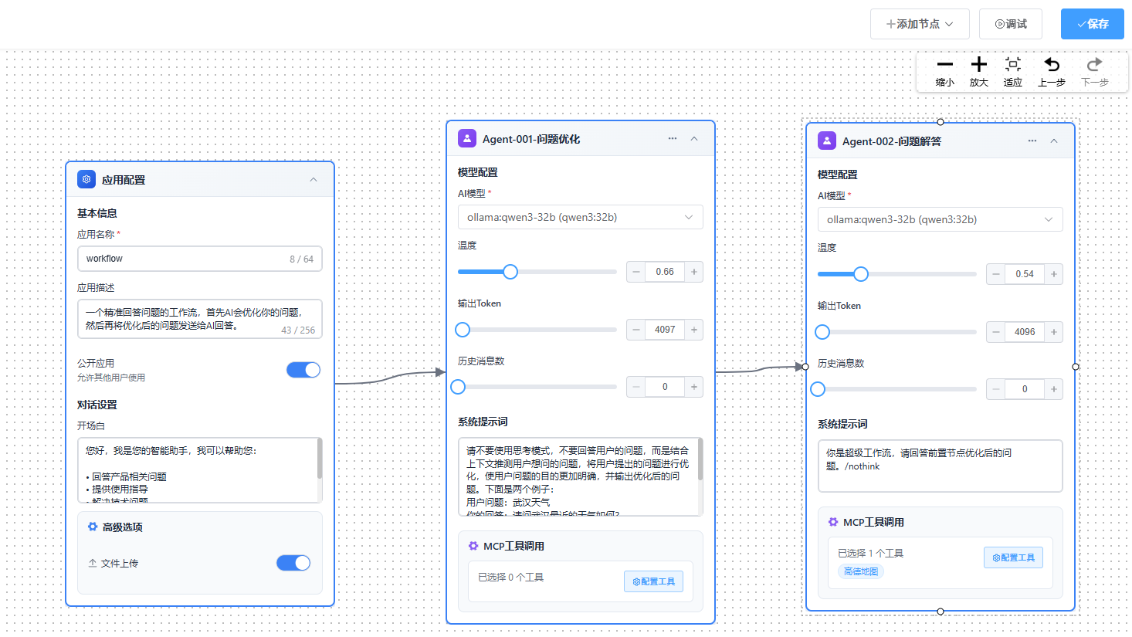The height and width of the screenshot is (637, 1132).
Task: Open more options on Agent-001-问题优化 node
Action: point(673,139)
